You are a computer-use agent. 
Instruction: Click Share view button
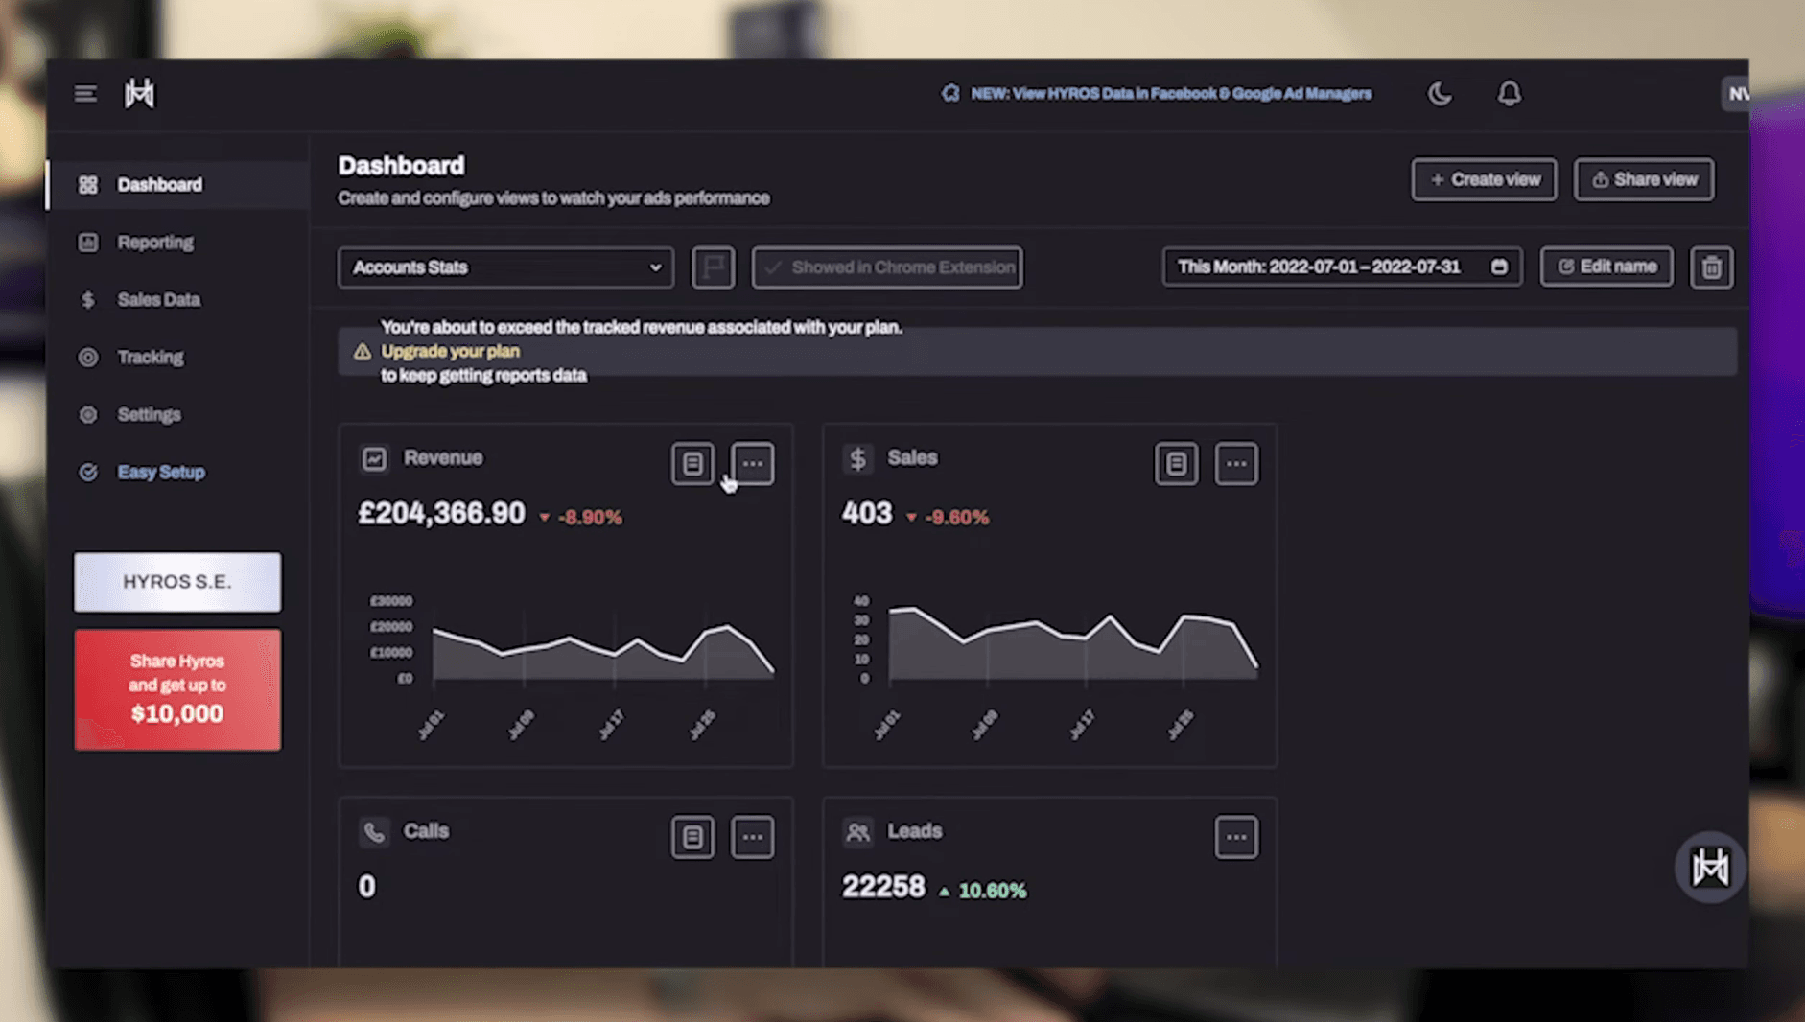pos(1644,179)
